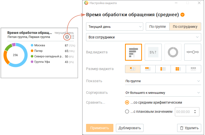Choose the two-cell wide widget size
The width and height of the screenshot is (205, 135).
point(148,69)
